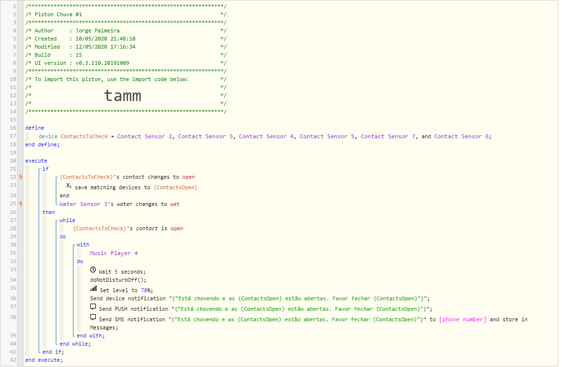Image resolution: width=562 pixels, height=367 pixels.
Task: Click 'end if;' statement
Action: pyautogui.click(x=53, y=352)
